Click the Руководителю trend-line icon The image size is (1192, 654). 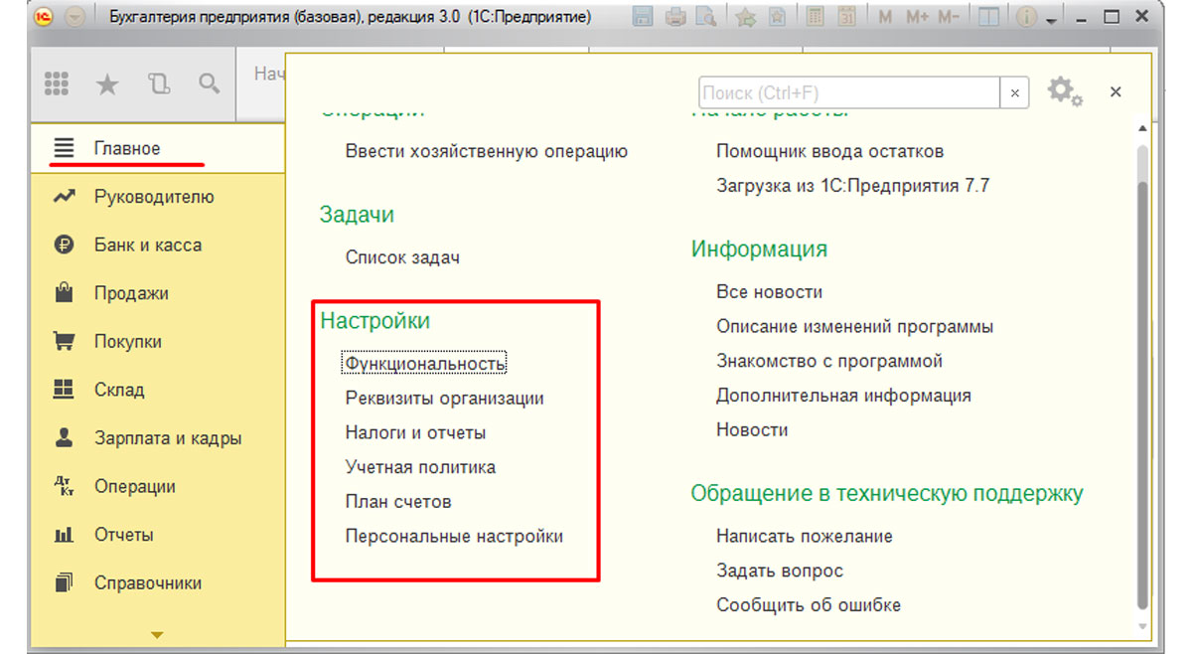(64, 197)
